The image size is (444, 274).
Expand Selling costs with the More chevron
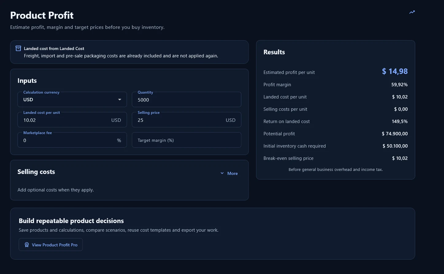pos(229,173)
